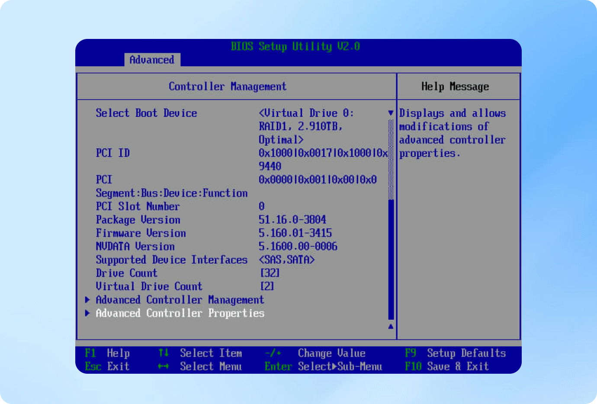The width and height of the screenshot is (597, 404).
Task: Click the blue scrollbar thumb
Action: coord(391,260)
